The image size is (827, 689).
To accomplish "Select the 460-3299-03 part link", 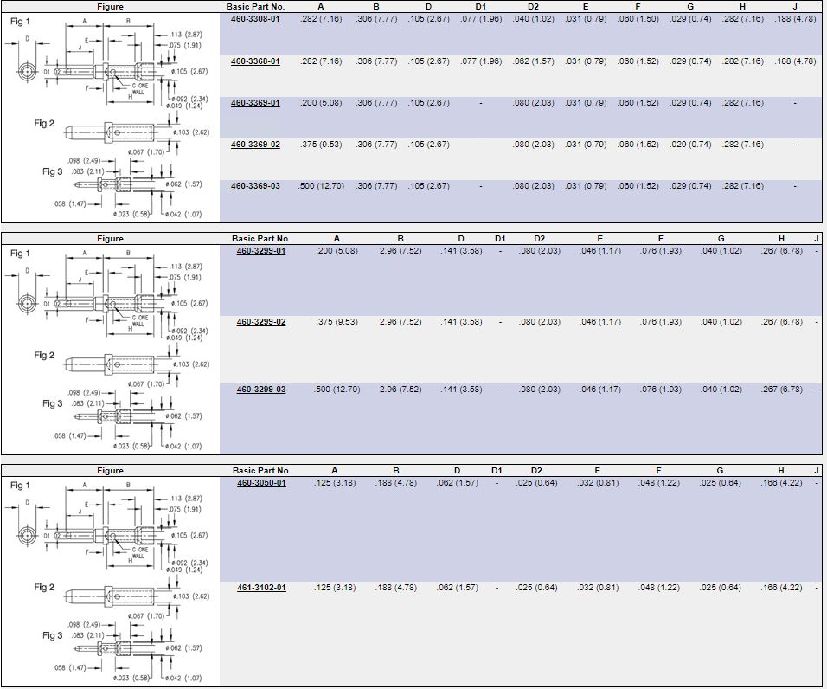I will [261, 390].
